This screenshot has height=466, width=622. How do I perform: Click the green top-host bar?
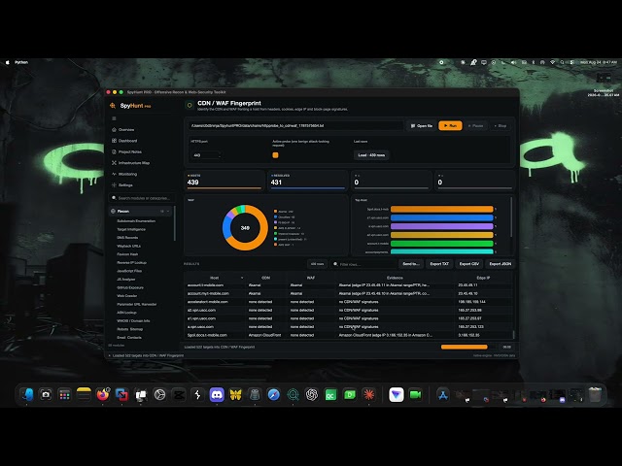tap(442, 244)
